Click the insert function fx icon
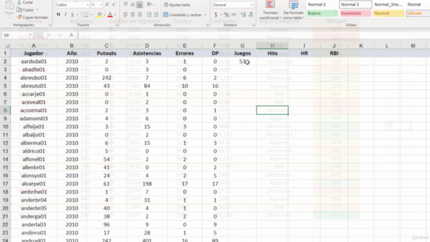 click(x=71, y=35)
